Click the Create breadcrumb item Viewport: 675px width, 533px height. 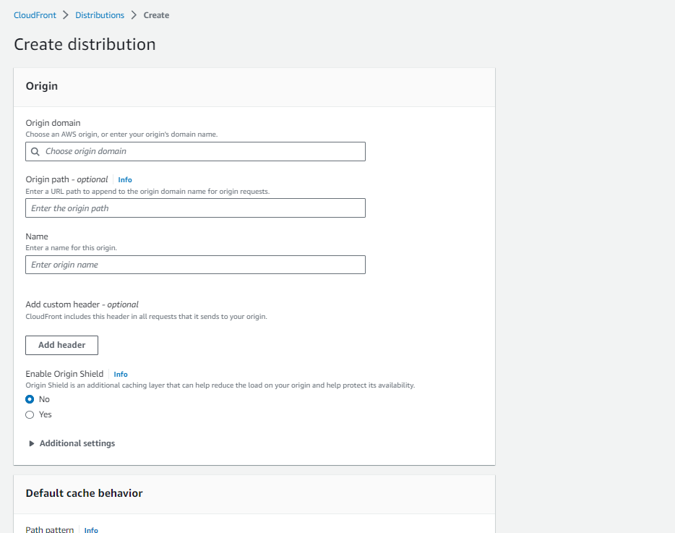[x=156, y=15]
